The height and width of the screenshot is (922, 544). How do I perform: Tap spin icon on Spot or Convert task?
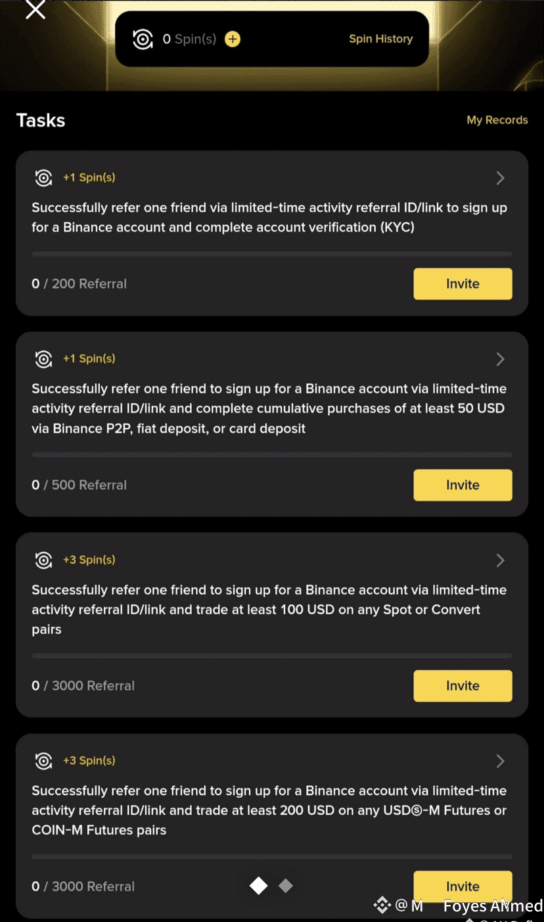coord(43,560)
